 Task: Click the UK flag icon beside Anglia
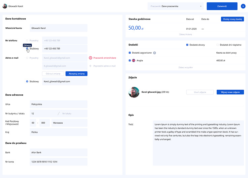click(x=134, y=61)
